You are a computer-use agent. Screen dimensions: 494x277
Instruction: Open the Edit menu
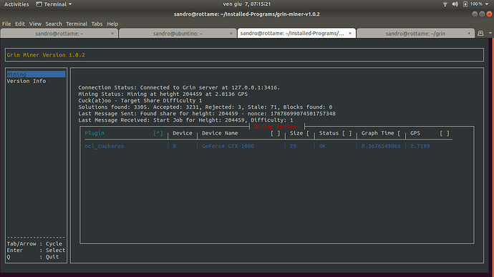tap(20, 24)
